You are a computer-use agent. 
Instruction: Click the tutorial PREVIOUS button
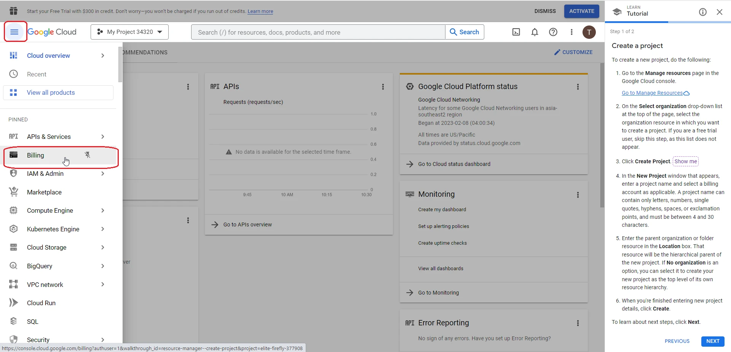coord(677,341)
